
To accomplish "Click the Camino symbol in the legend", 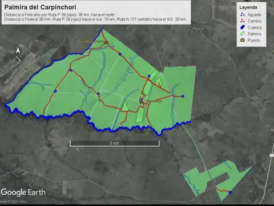I will (242, 21).
